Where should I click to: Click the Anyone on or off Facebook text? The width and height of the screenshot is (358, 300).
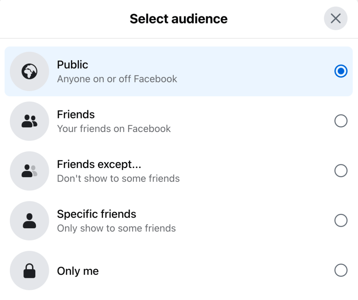[117, 79]
